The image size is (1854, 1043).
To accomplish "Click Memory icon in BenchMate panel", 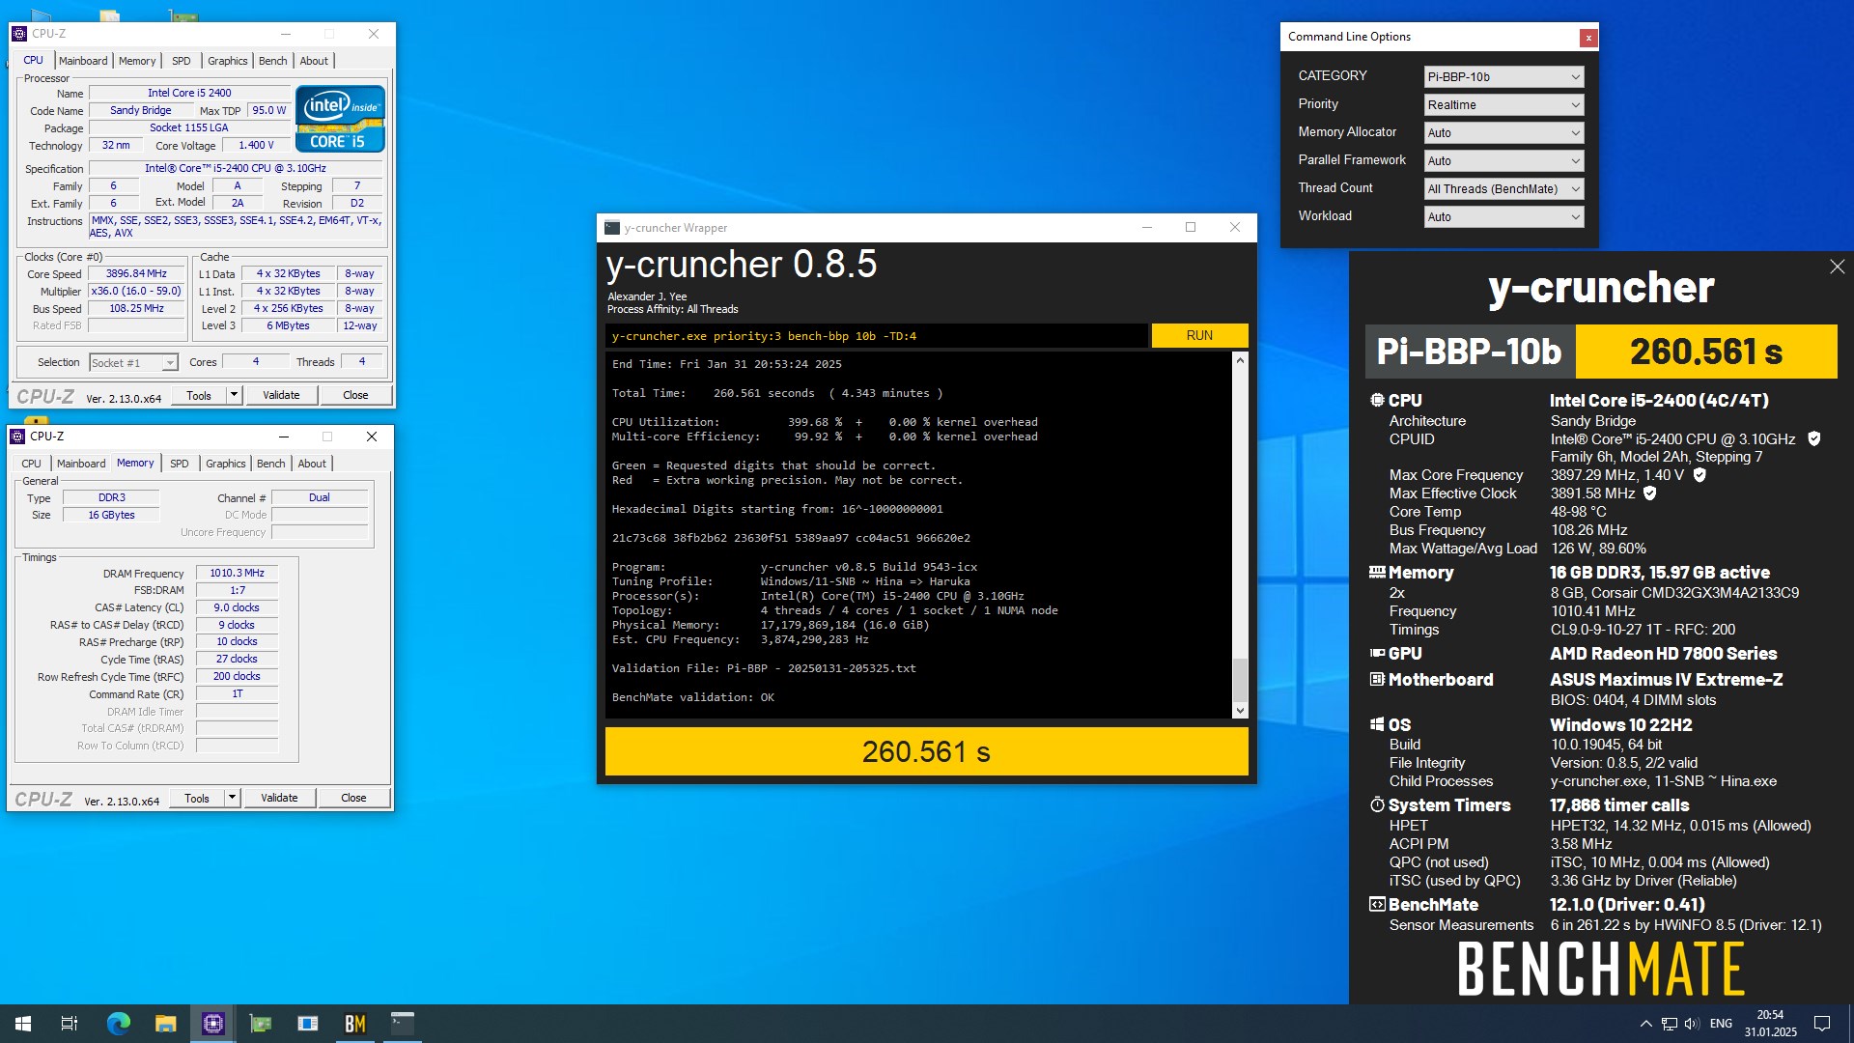I will point(1377,572).
